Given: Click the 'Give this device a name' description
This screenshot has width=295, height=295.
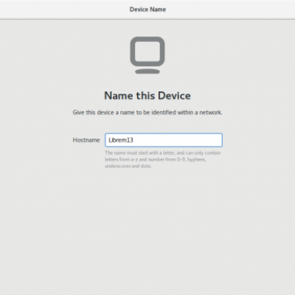Looking at the screenshot, I should click(147, 112).
